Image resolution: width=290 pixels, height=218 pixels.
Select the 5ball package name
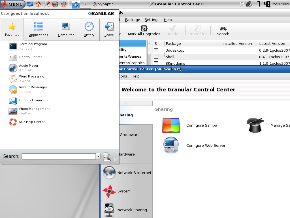(170, 57)
